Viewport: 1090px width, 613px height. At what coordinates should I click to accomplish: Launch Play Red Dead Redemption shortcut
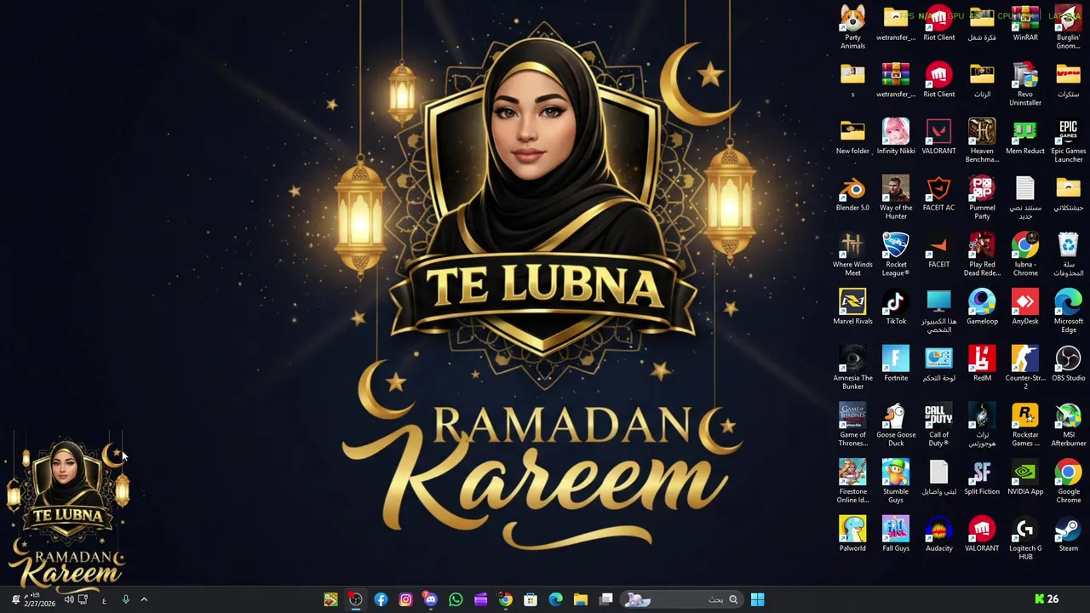pos(982,255)
